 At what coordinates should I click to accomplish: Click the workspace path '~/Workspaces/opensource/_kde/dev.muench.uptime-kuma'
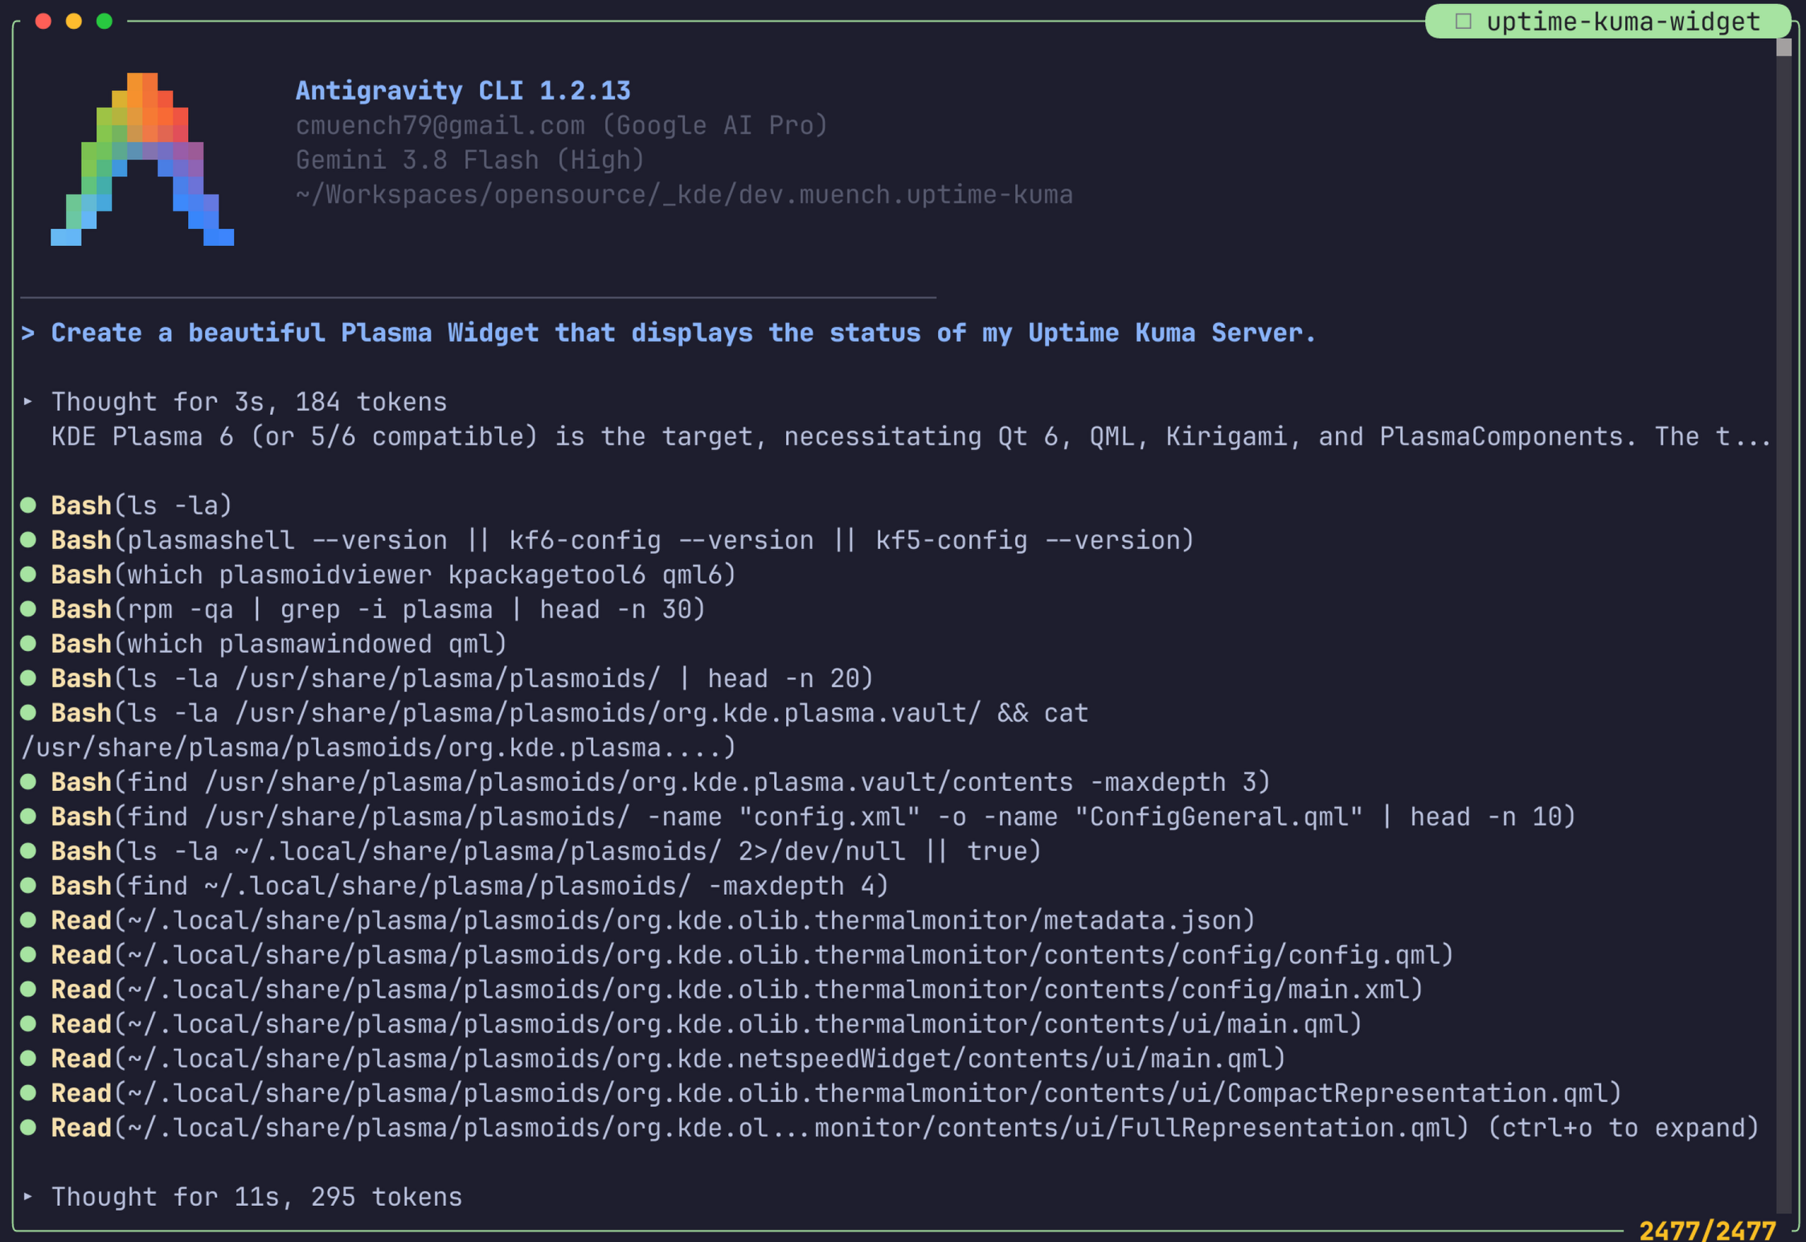[x=684, y=195]
